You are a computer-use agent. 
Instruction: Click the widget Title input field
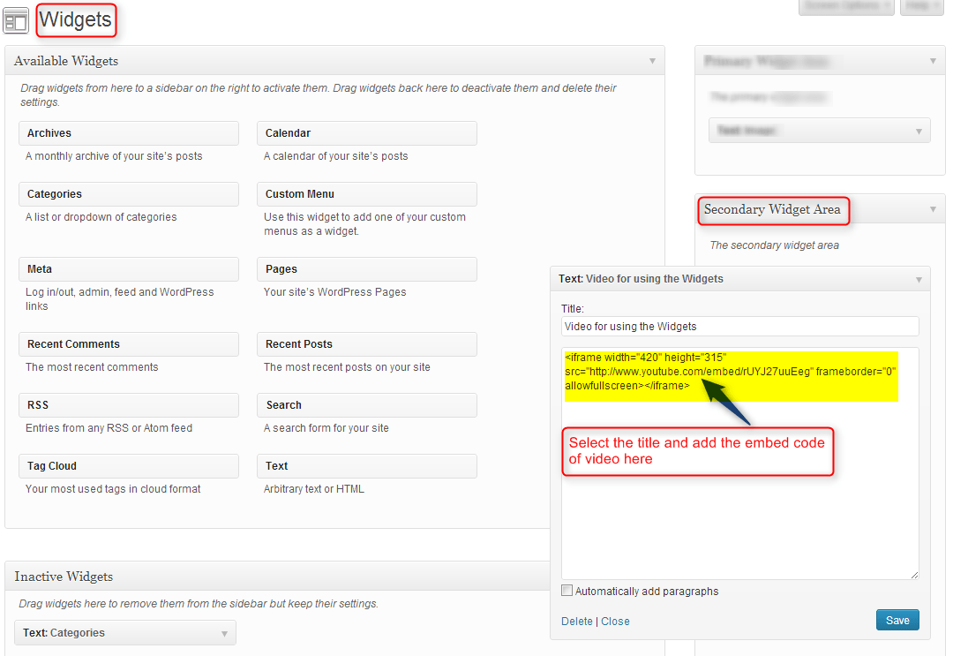pos(739,327)
